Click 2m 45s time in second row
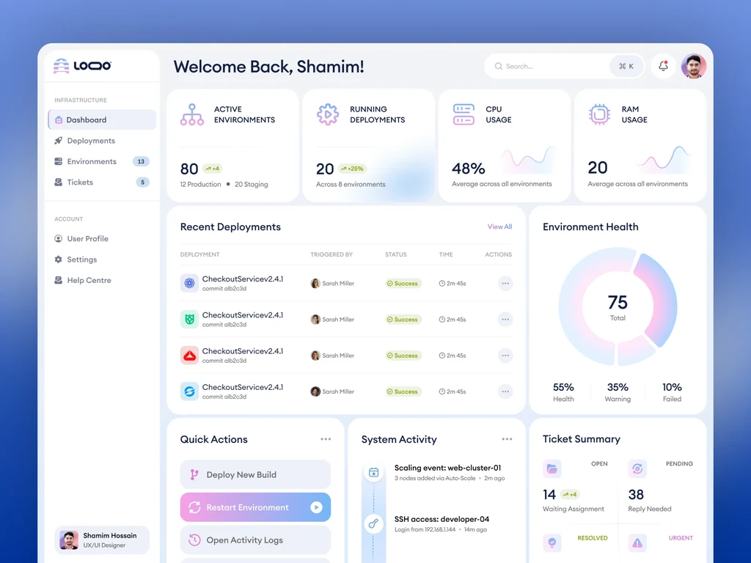The image size is (751, 563). coord(453,320)
